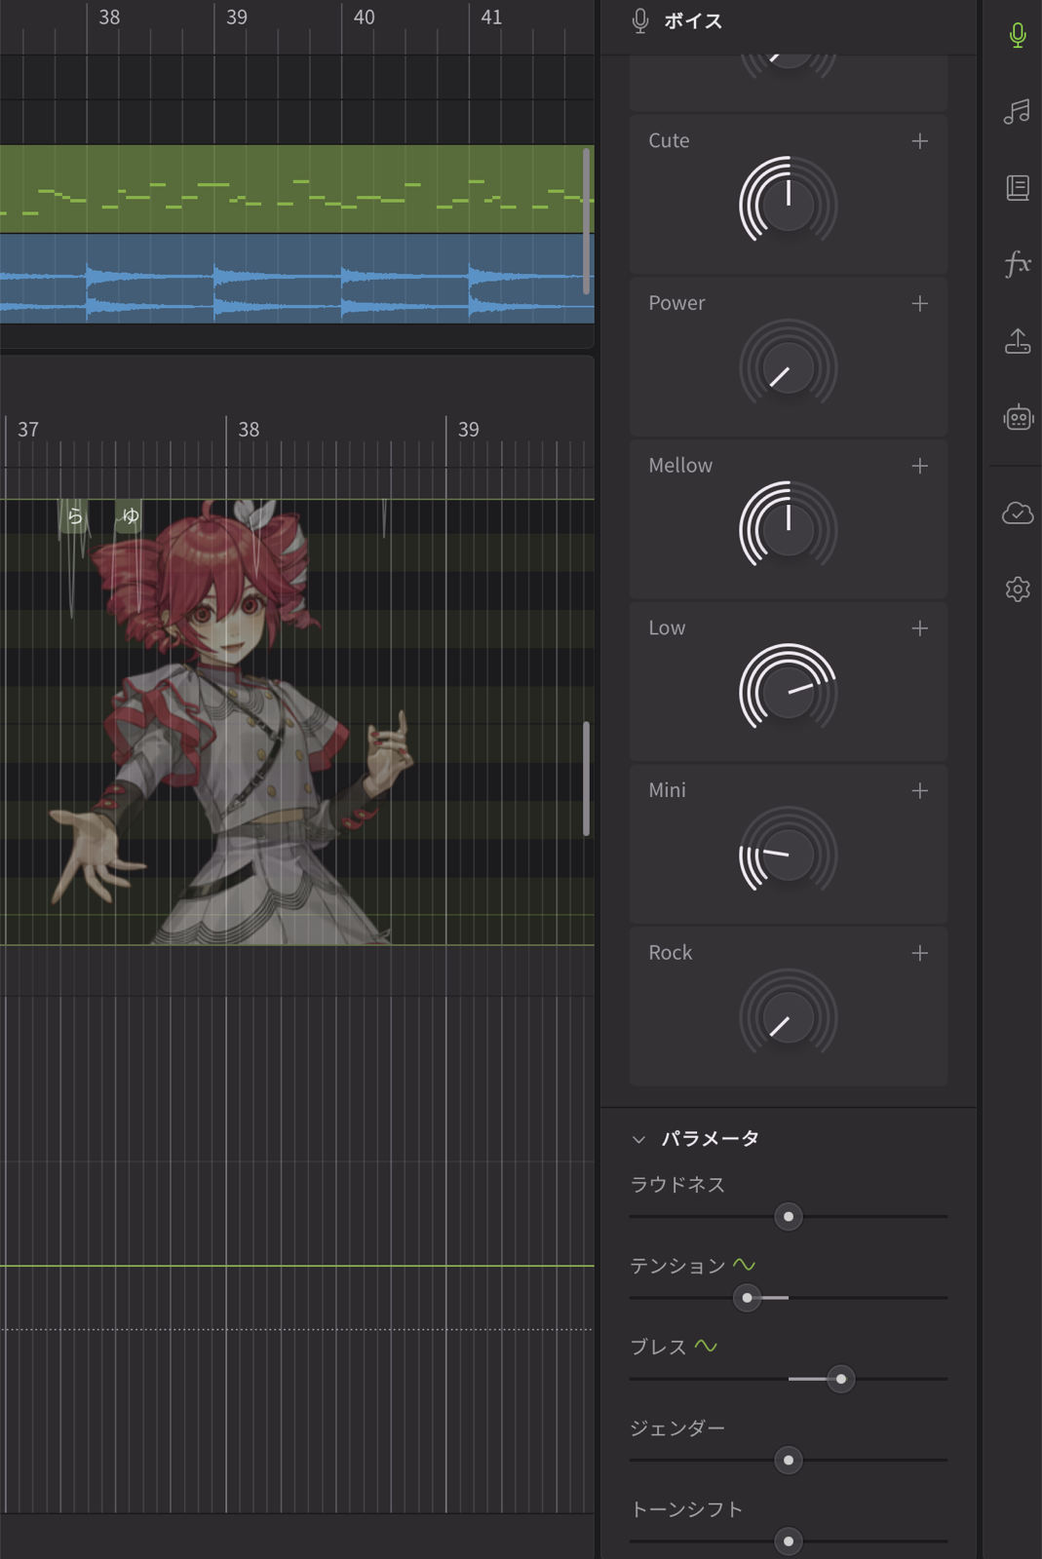Click the microphone icon beside ボイス header
The width and height of the screenshot is (1042, 1559).
(639, 21)
